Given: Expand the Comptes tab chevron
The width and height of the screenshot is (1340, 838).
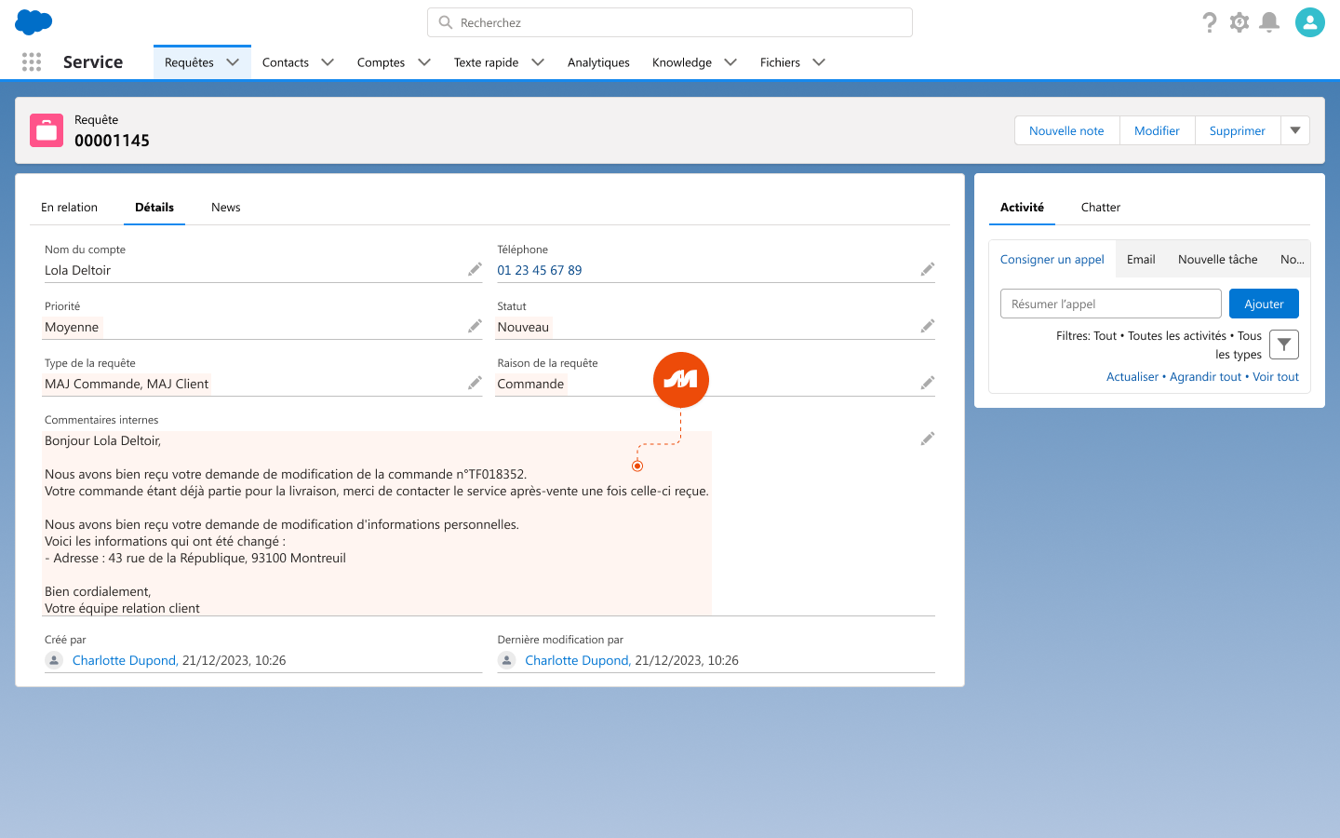Looking at the screenshot, I should [x=424, y=62].
